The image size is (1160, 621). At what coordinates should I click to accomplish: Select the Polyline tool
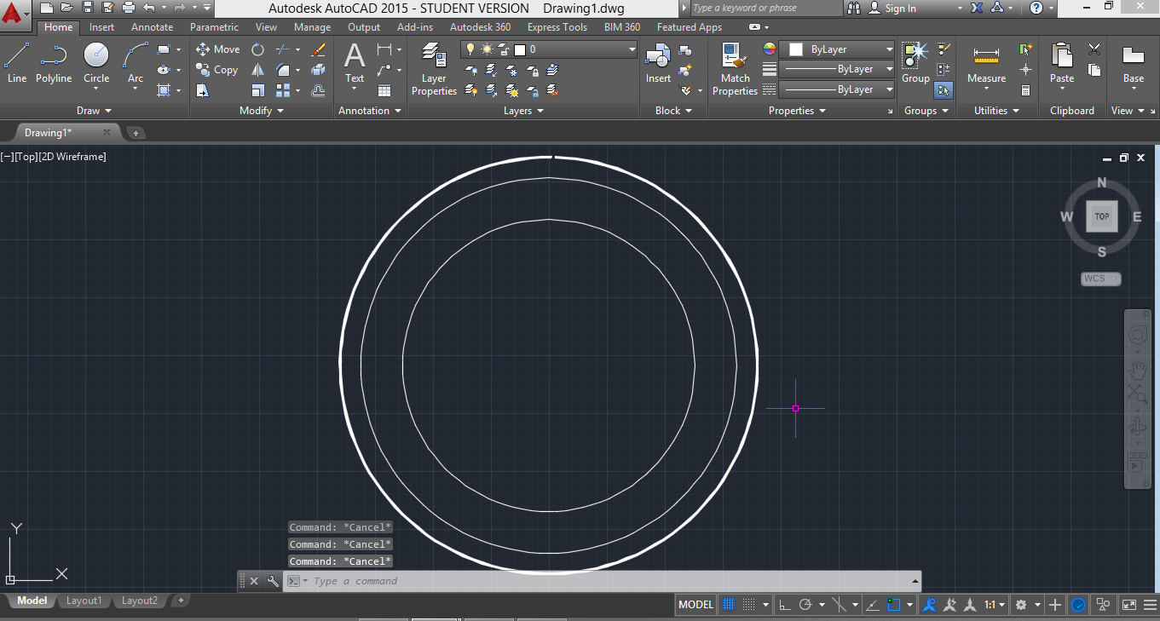click(x=54, y=63)
